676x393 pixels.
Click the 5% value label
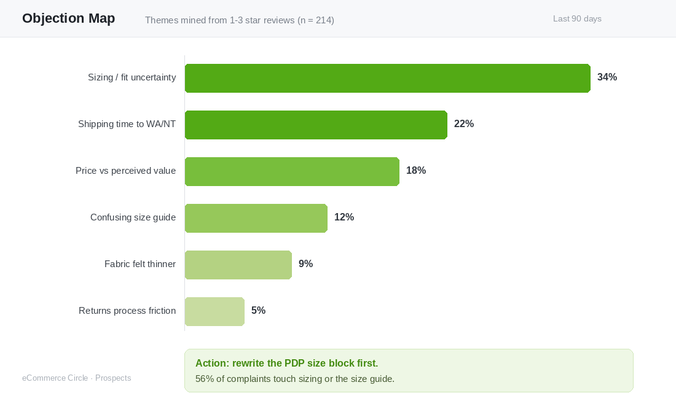pos(258,310)
